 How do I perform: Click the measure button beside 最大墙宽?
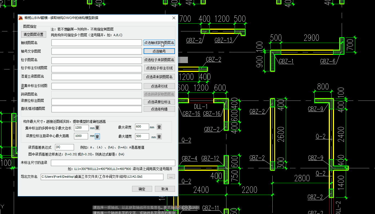(159, 137)
